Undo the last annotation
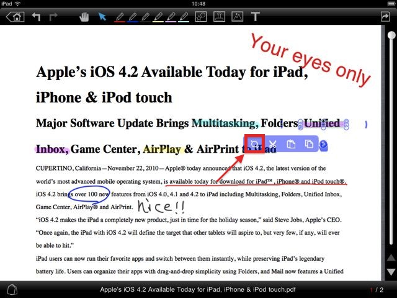Screen dimensions: 397x298 (x=36, y=17)
